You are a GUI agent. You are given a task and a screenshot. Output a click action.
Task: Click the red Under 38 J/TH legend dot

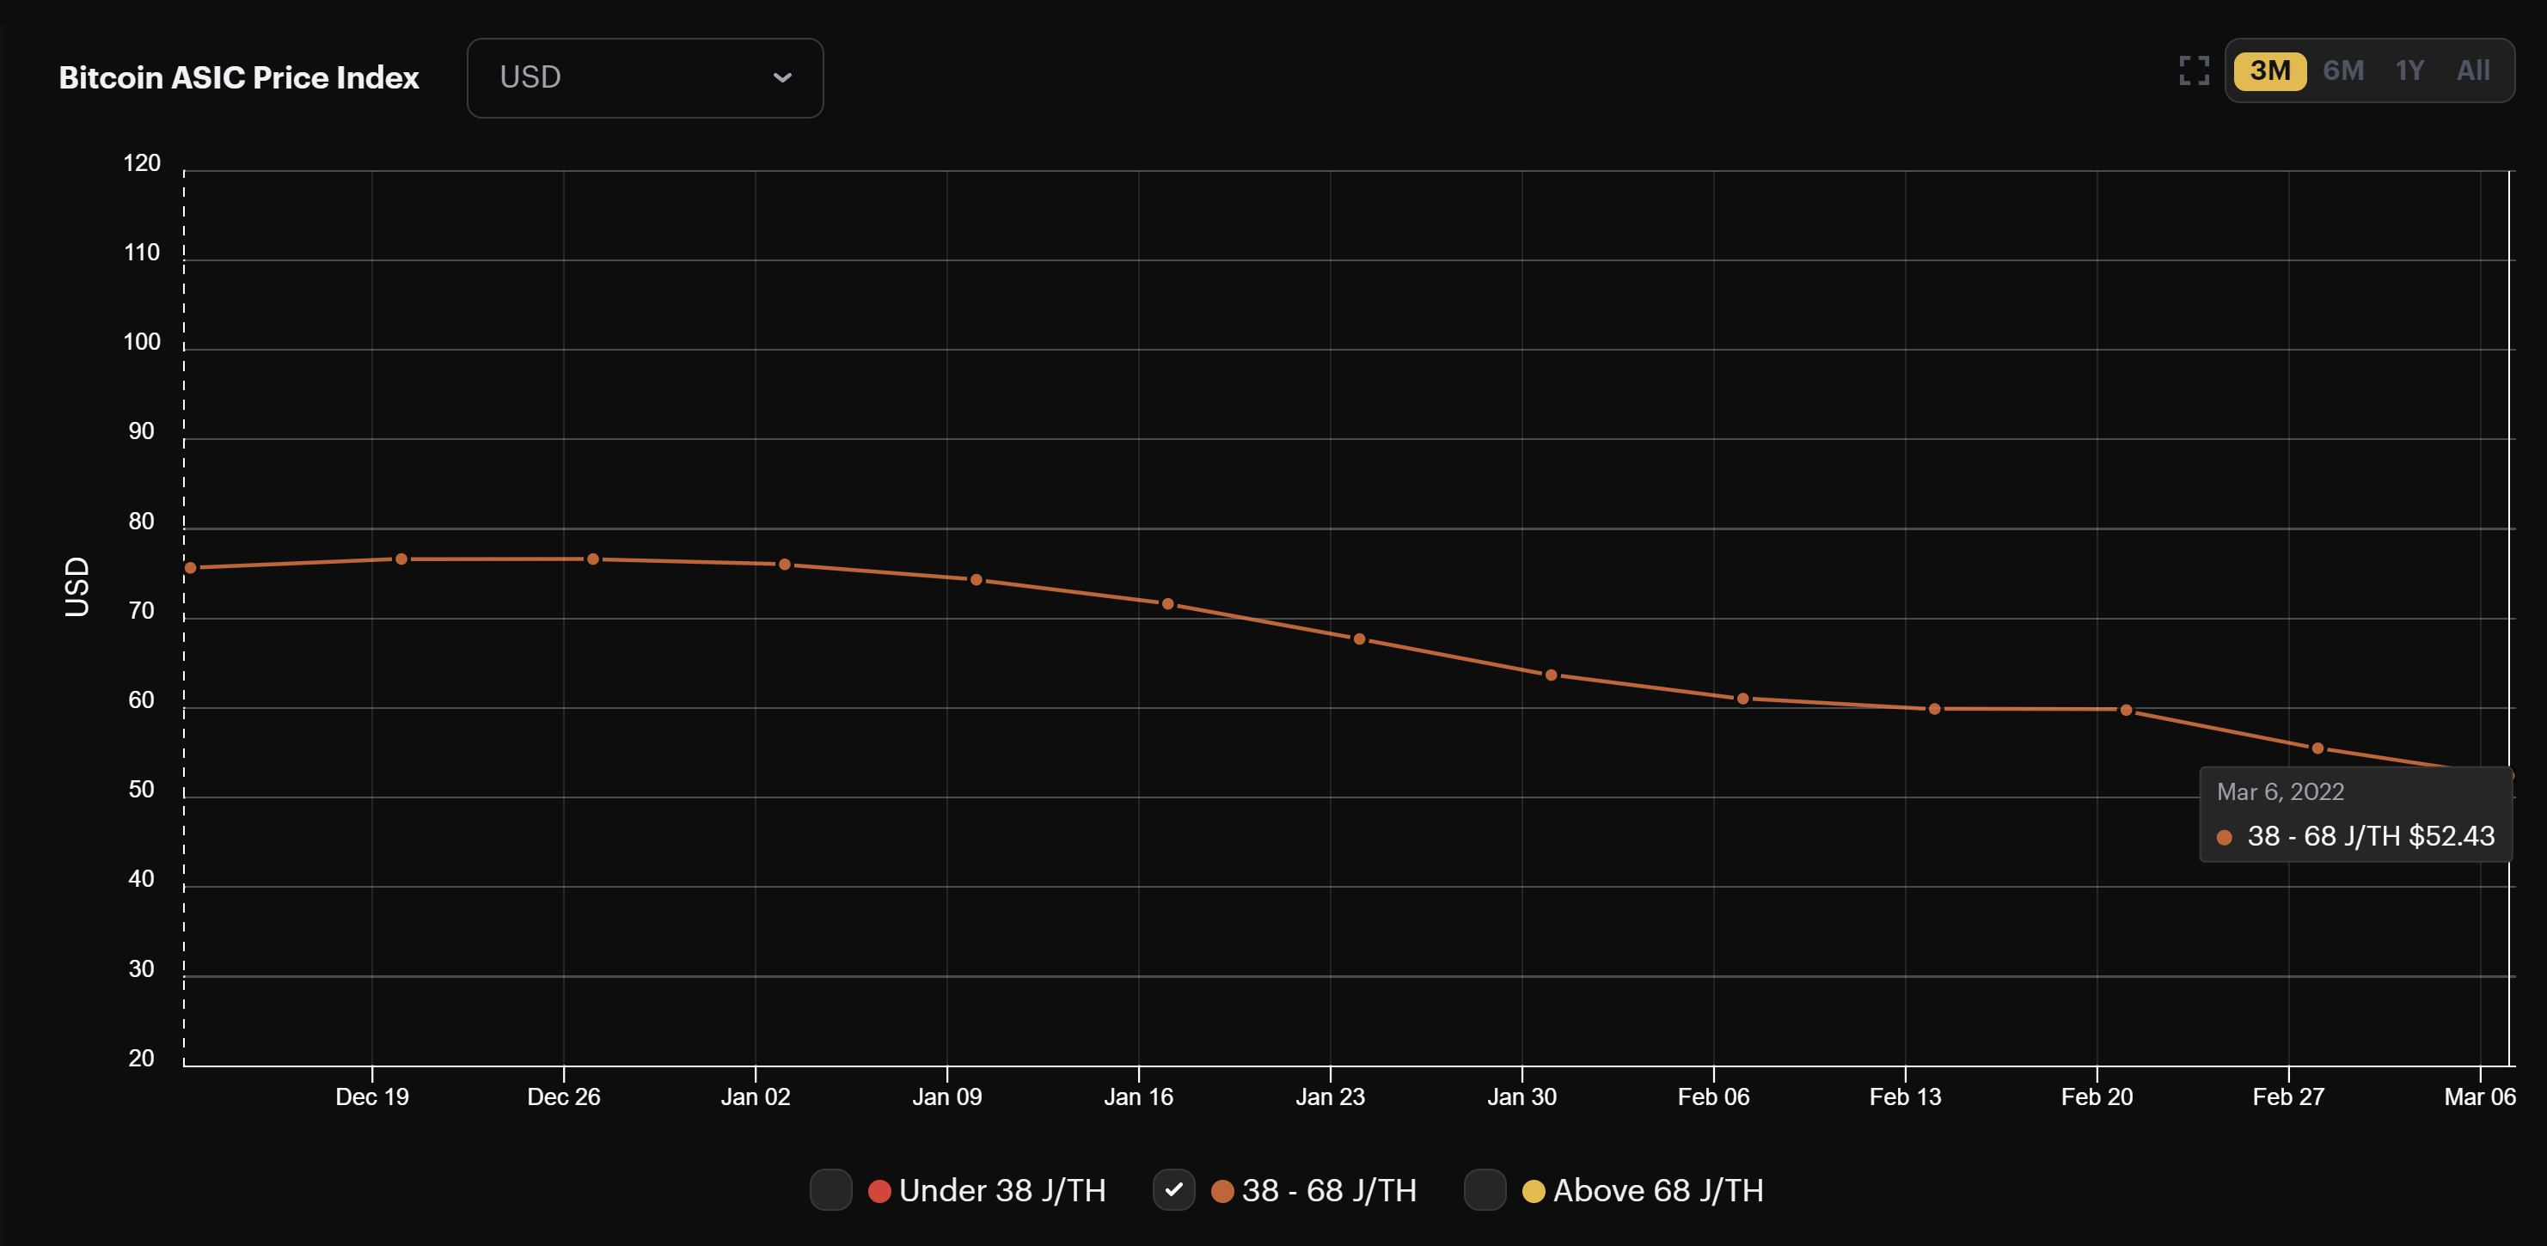(879, 1191)
